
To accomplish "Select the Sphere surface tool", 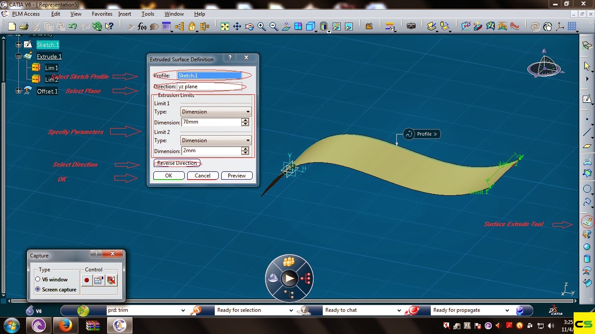I will click(x=587, y=247).
